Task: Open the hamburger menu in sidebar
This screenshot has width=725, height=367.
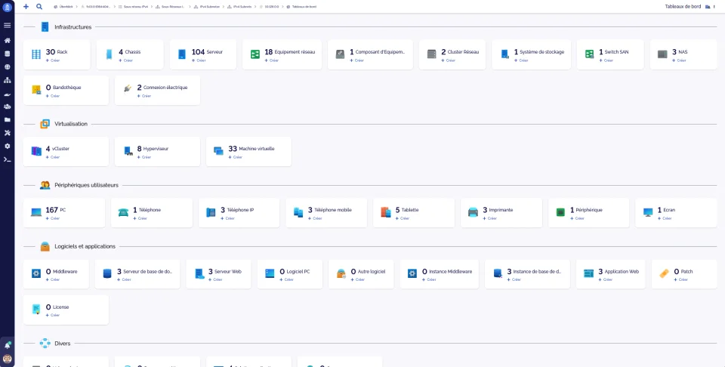Action: click(x=7, y=25)
